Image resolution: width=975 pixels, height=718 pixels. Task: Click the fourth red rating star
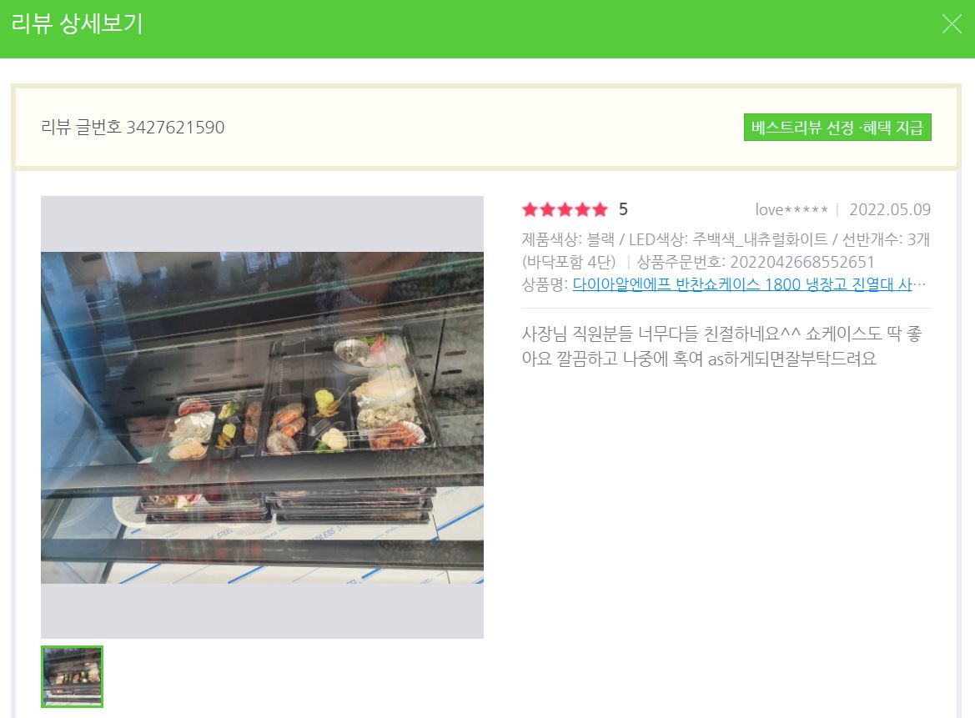click(582, 209)
